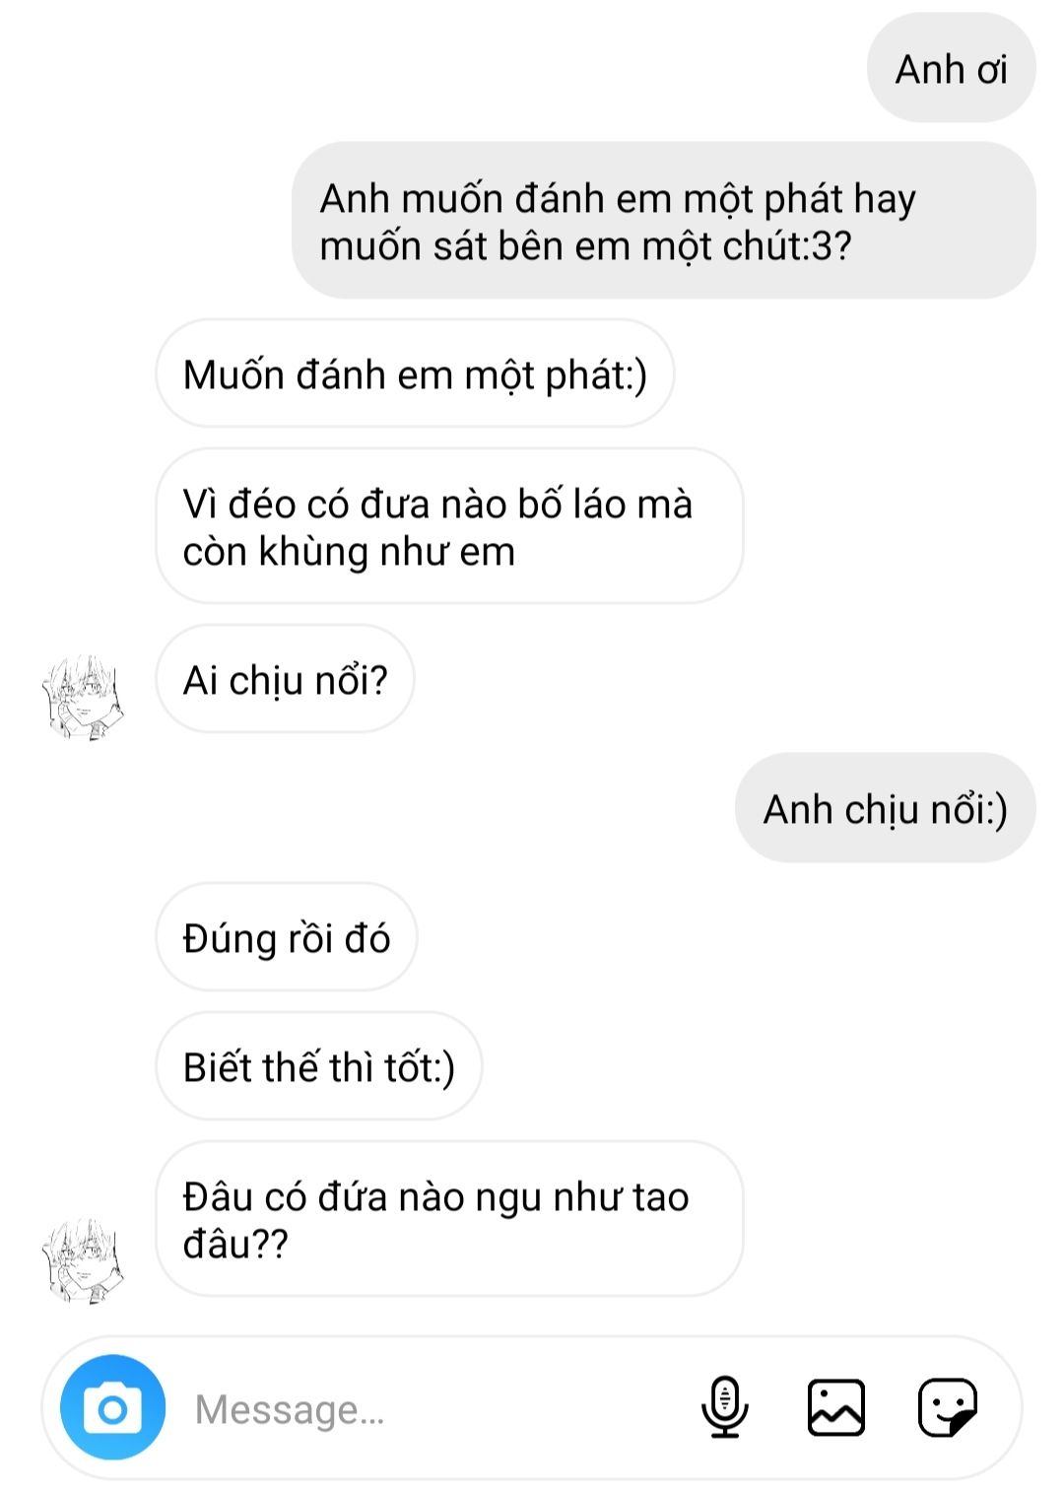Tap avatar beside "Ai chịu nổi?" message

coord(84,697)
